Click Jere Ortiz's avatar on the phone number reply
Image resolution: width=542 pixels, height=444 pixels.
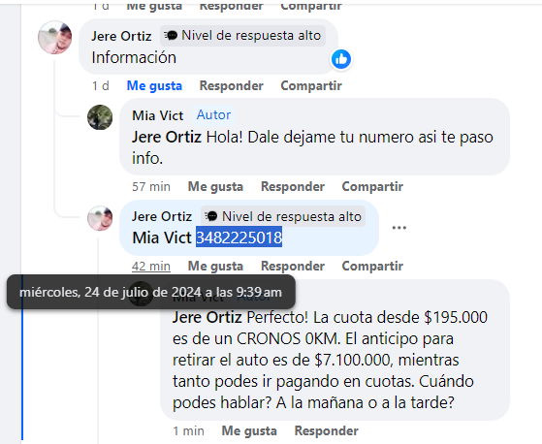[100, 218]
